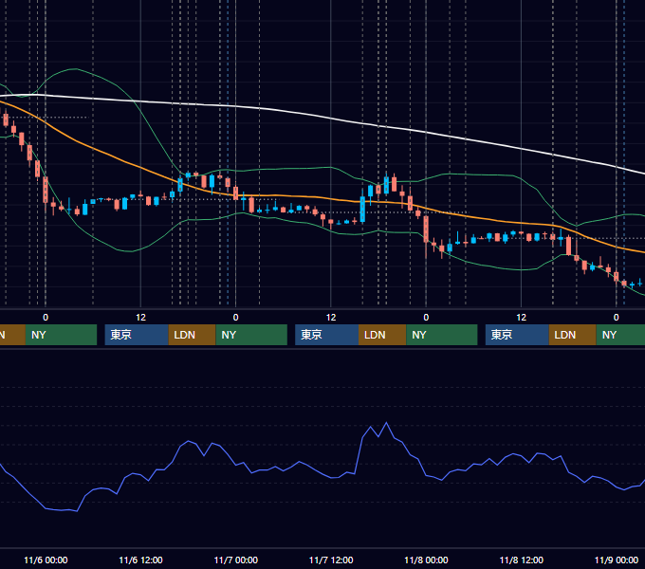Select the NY session bar near 11/9 00:00
The image size is (645, 569).
pyautogui.click(x=620, y=335)
